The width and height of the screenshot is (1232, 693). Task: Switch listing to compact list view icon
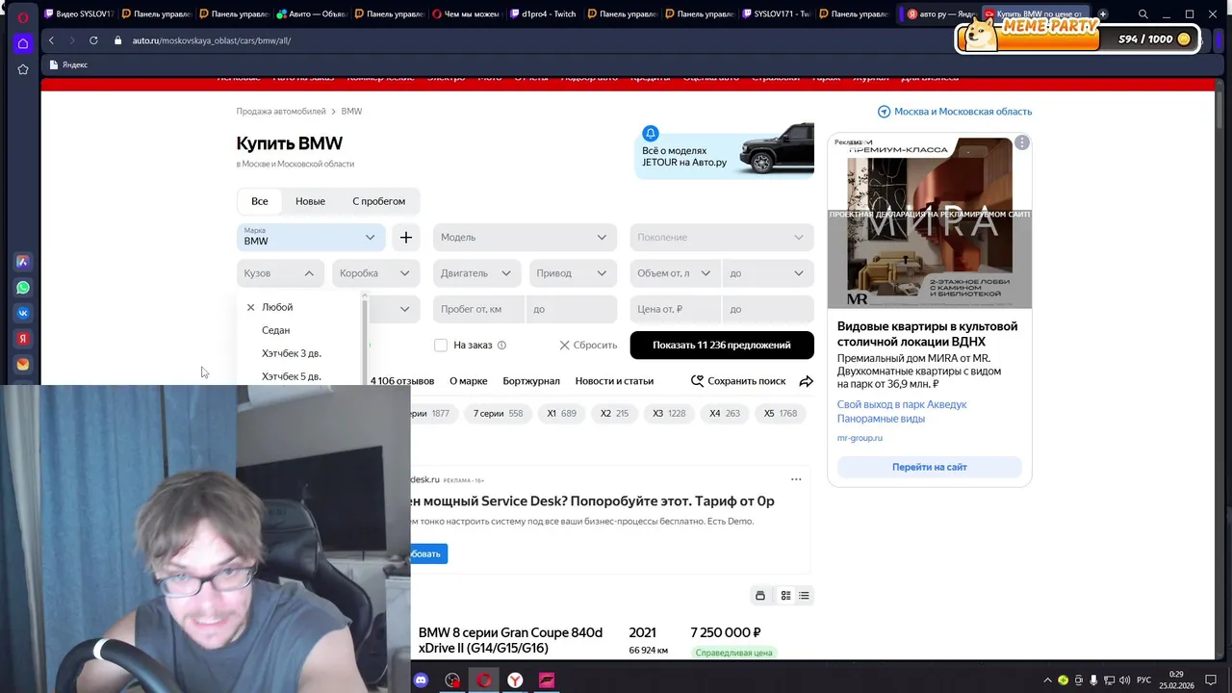pyautogui.click(x=804, y=596)
